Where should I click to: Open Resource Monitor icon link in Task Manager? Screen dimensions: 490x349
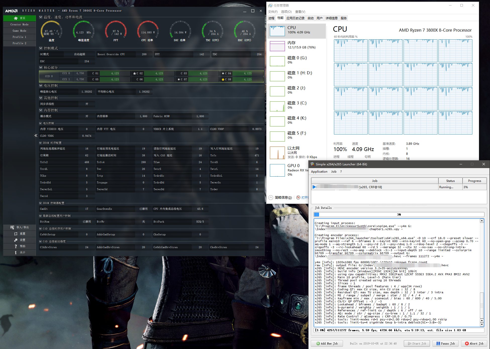point(298,197)
